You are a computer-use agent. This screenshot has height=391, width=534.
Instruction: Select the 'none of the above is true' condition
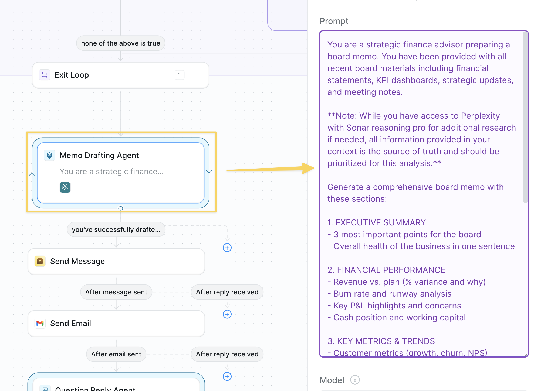tap(120, 43)
